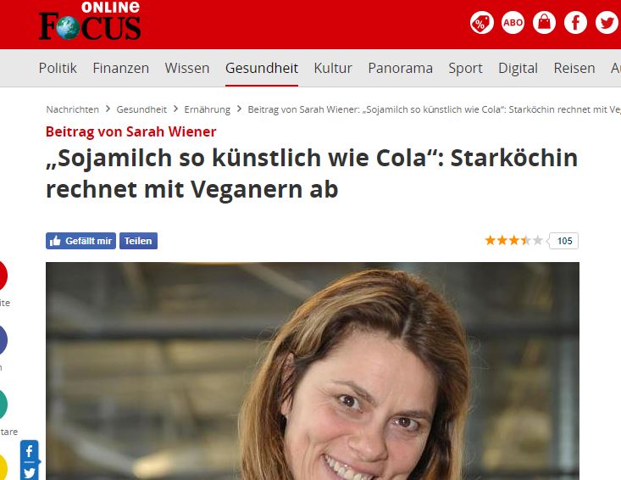Viewport: 621px width, 480px height.
Task: Visit Focus Facebook page via header icon
Action: [575, 23]
